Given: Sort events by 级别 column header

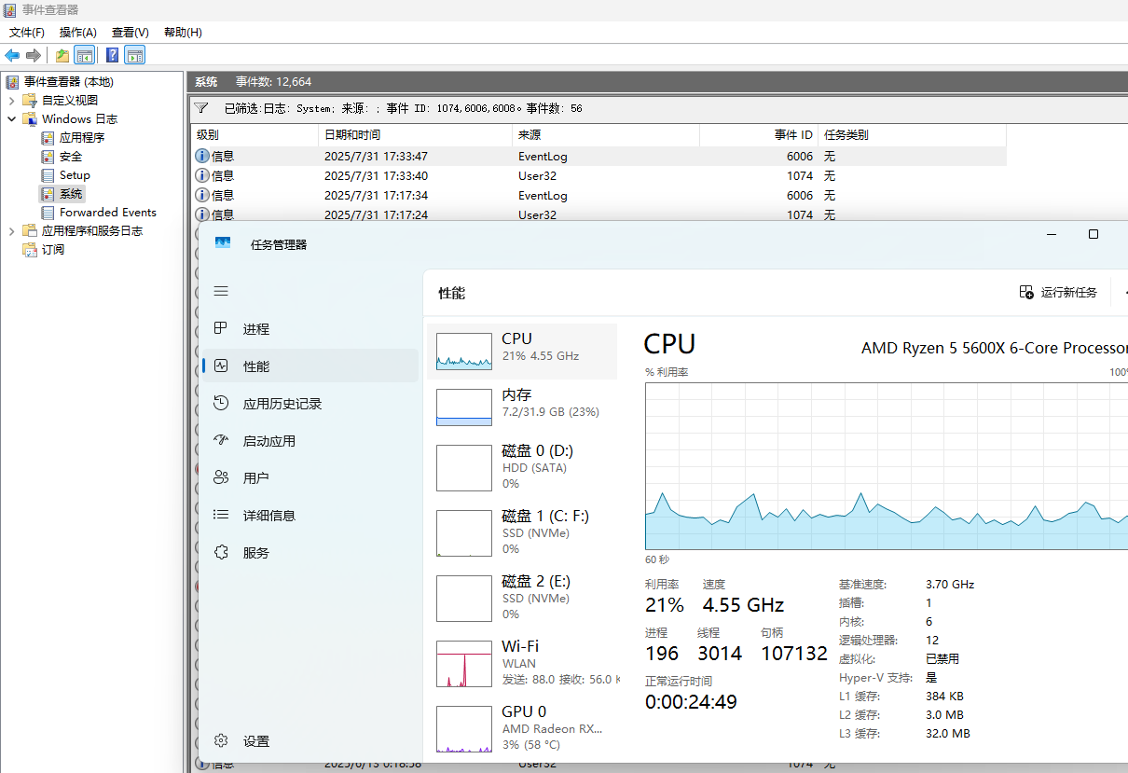Looking at the screenshot, I should click(x=254, y=135).
